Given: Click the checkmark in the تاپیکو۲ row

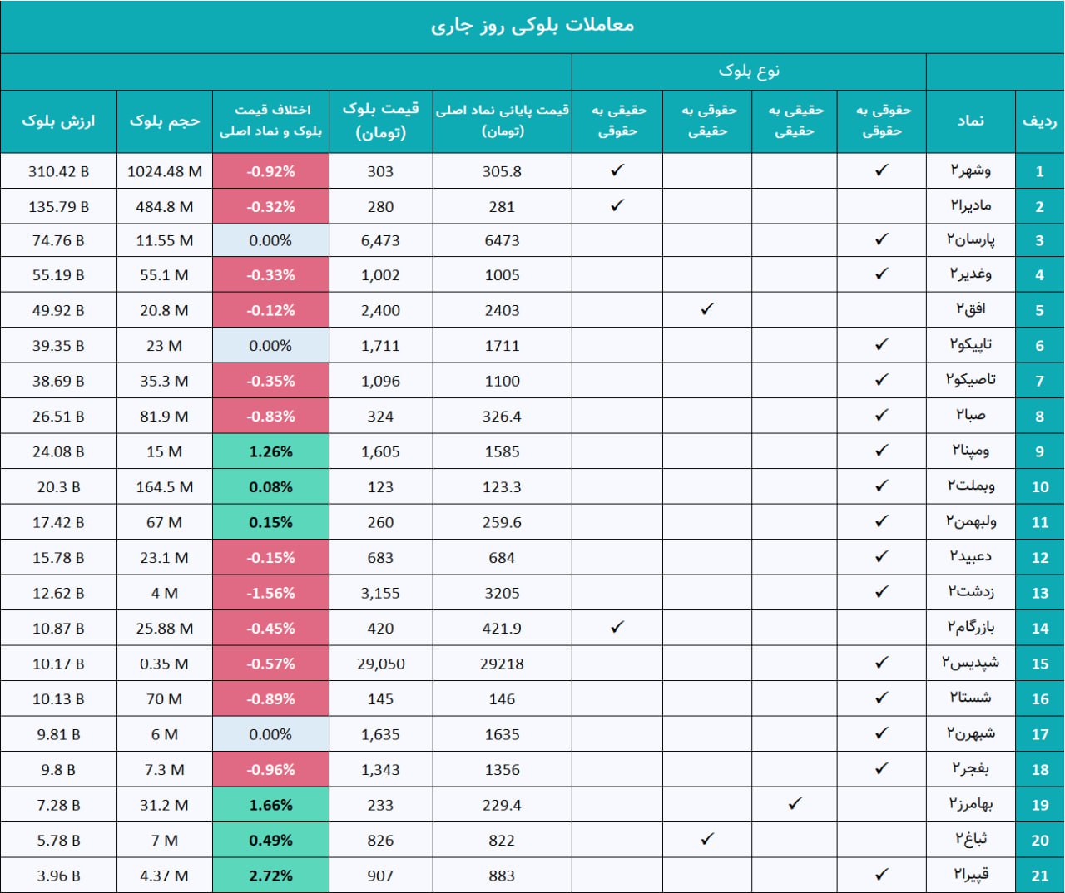Looking at the screenshot, I should click(x=882, y=344).
